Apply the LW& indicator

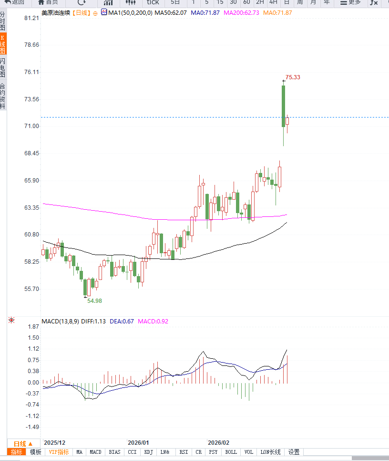165,452
